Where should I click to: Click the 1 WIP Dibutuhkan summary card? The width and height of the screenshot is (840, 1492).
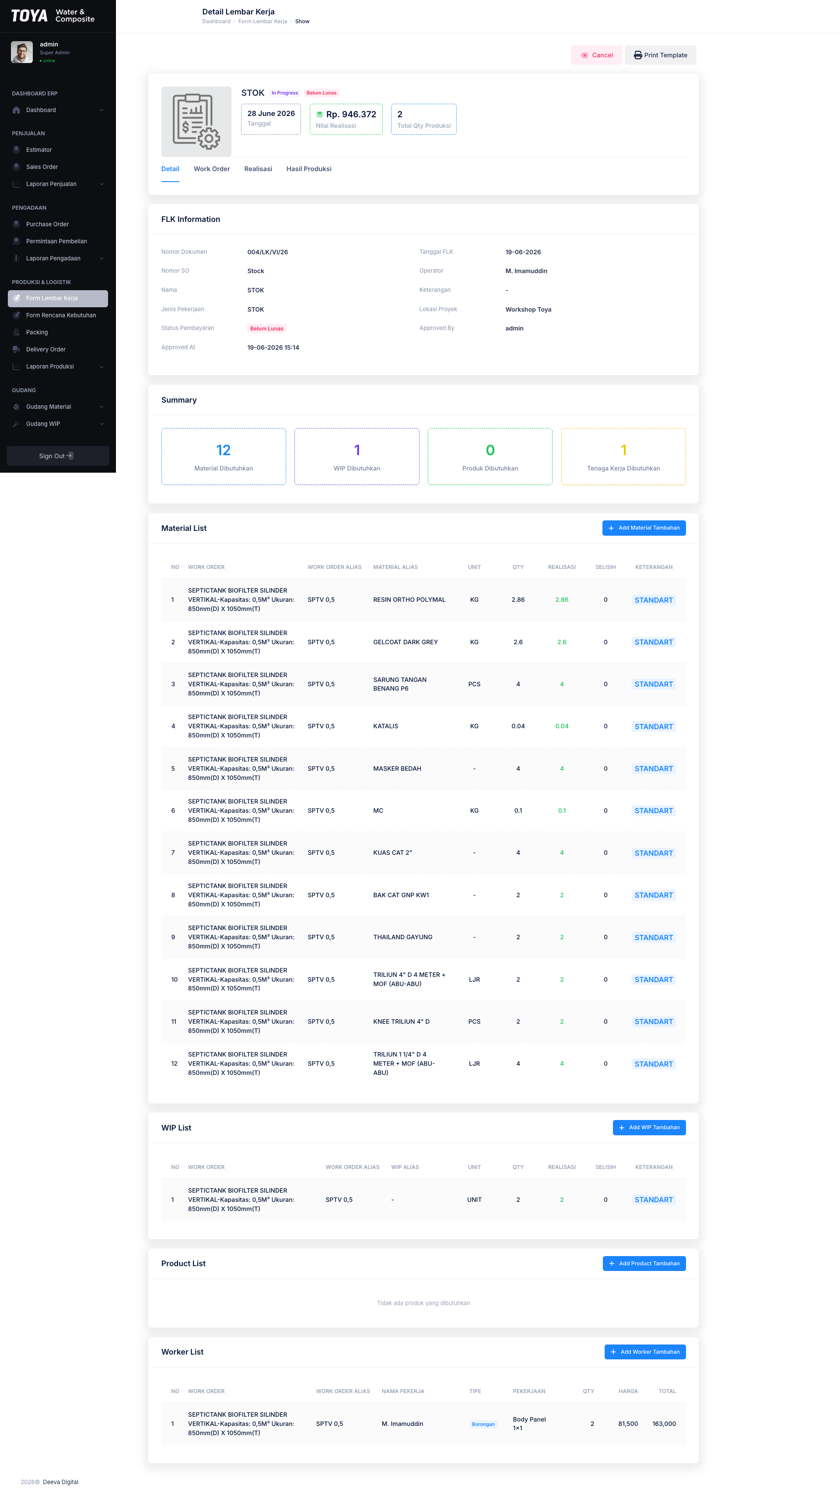pos(357,456)
